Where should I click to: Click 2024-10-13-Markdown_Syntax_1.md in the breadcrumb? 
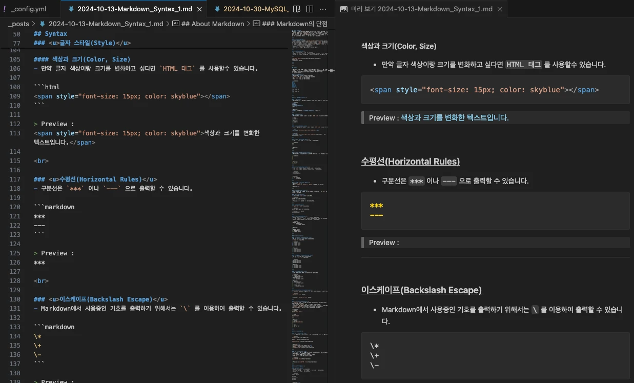[x=106, y=24]
